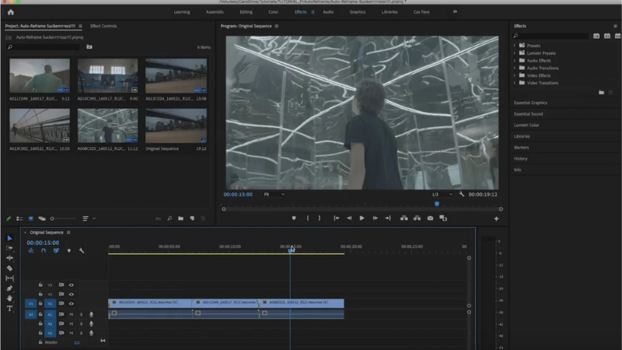Mute audio track A1
This screenshot has width=622, height=350.
[x=71, y=314]
